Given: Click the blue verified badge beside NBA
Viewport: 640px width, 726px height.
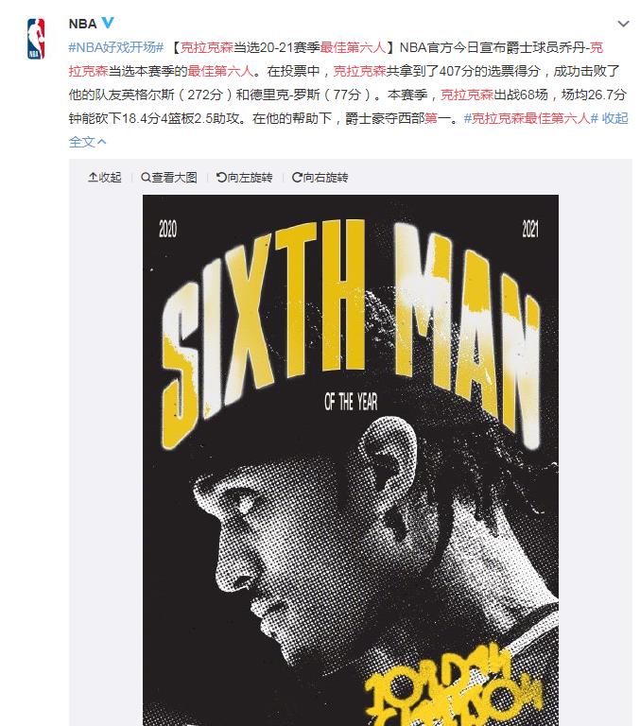Looking at the screenshot, I should tap(108, 23).
